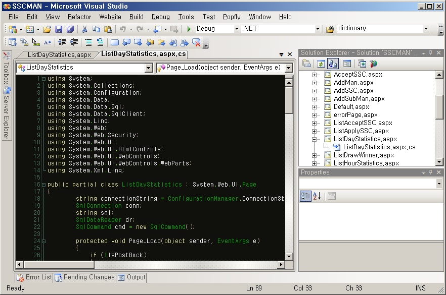Image resolution: width=446 pixels, height=295 pixels.
Task: Click the Increase Line Indent icon
Action: point(74,42)
